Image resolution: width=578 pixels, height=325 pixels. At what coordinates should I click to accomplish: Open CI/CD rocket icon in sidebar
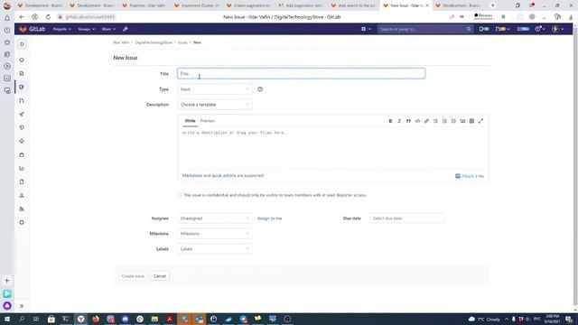(x=22, y=115)
